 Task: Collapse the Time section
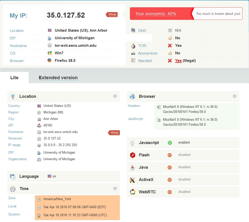pyautogui.click(x=115, y=188)
